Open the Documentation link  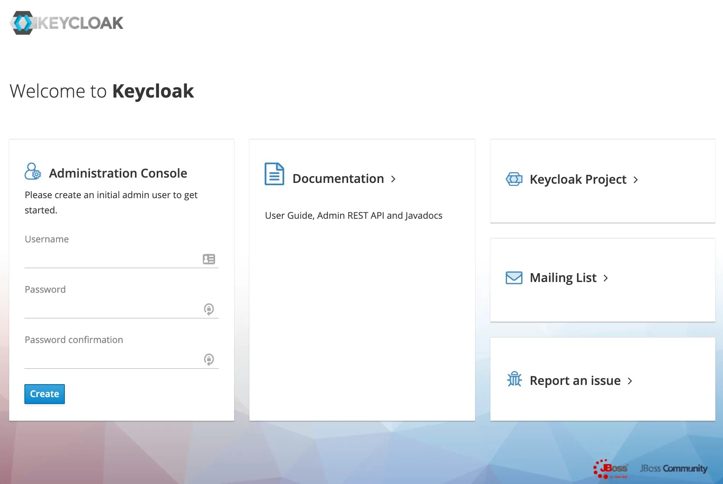pos(338,179)
